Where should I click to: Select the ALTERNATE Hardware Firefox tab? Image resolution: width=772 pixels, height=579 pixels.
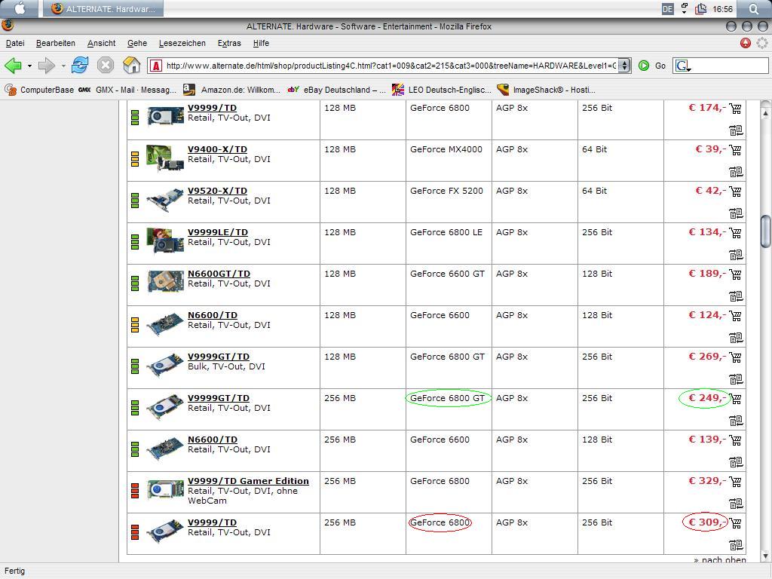(103, 9)
